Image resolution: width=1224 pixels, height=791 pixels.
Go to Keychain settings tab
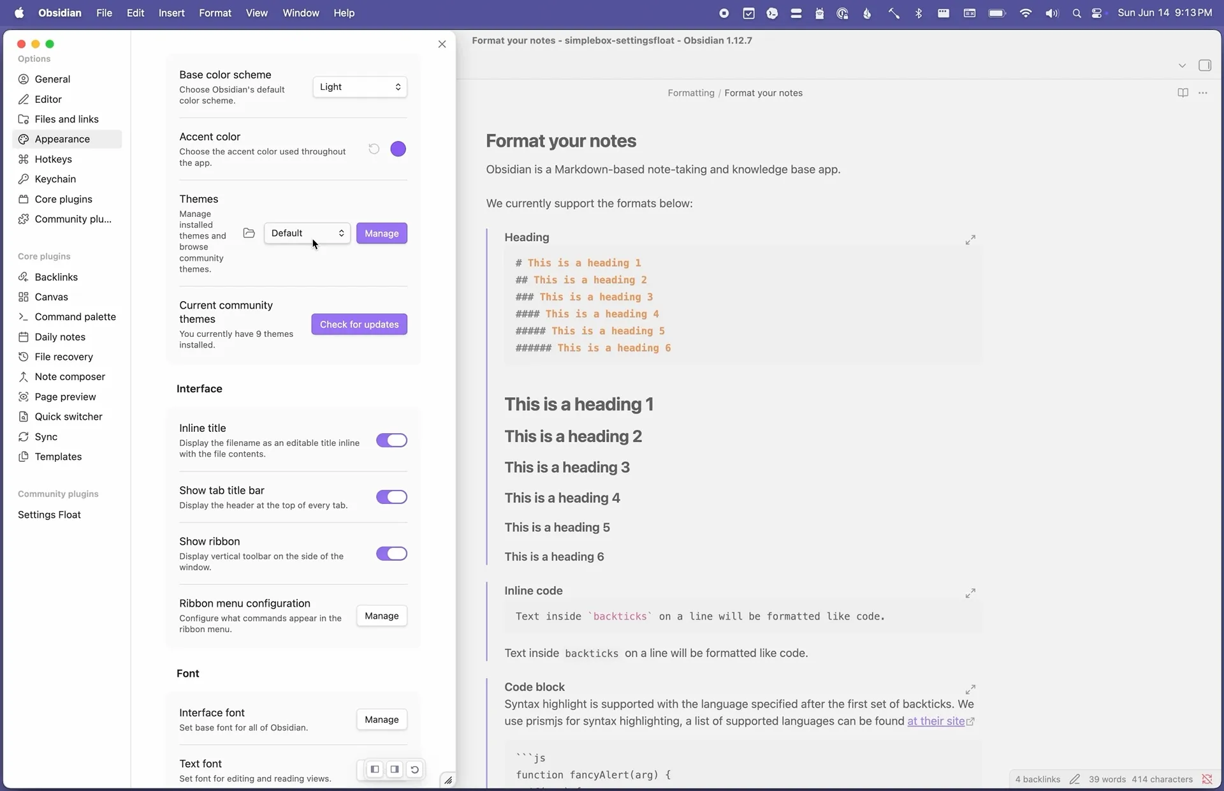[x=67, y=179]
